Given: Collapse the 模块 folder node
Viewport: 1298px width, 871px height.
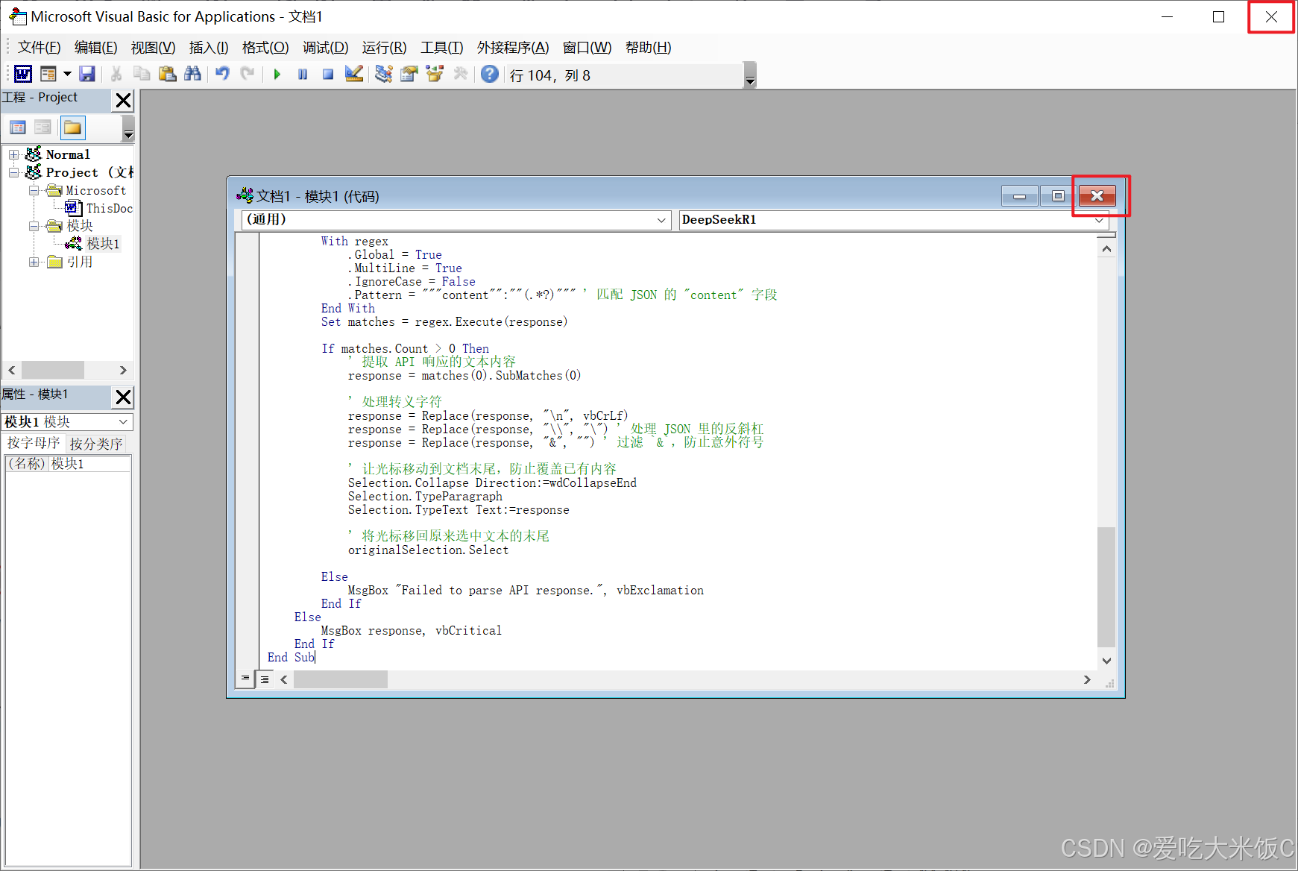Looking at the screenshot, I should pos(34,226).
